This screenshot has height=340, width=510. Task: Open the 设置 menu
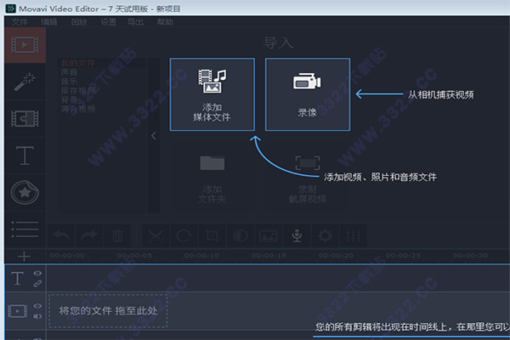108,22
